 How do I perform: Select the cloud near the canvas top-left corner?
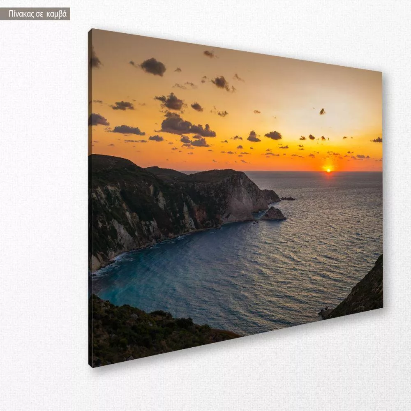point(95,61)
